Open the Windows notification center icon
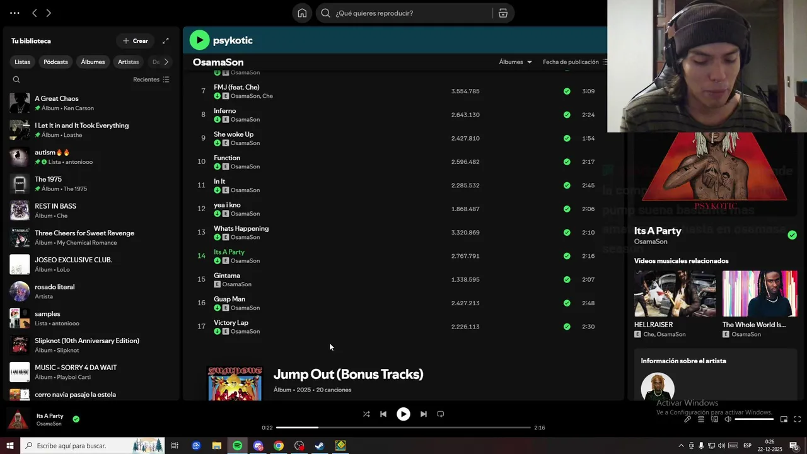The width and height of the screenshot is (807, 454). tap(794, 446)
